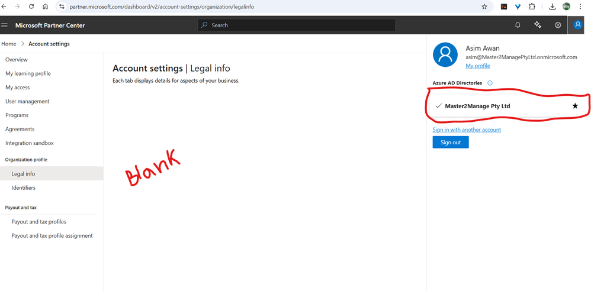Go to browser home icon
The width and height of the screenshot is (591, 291).
[45, 7]
